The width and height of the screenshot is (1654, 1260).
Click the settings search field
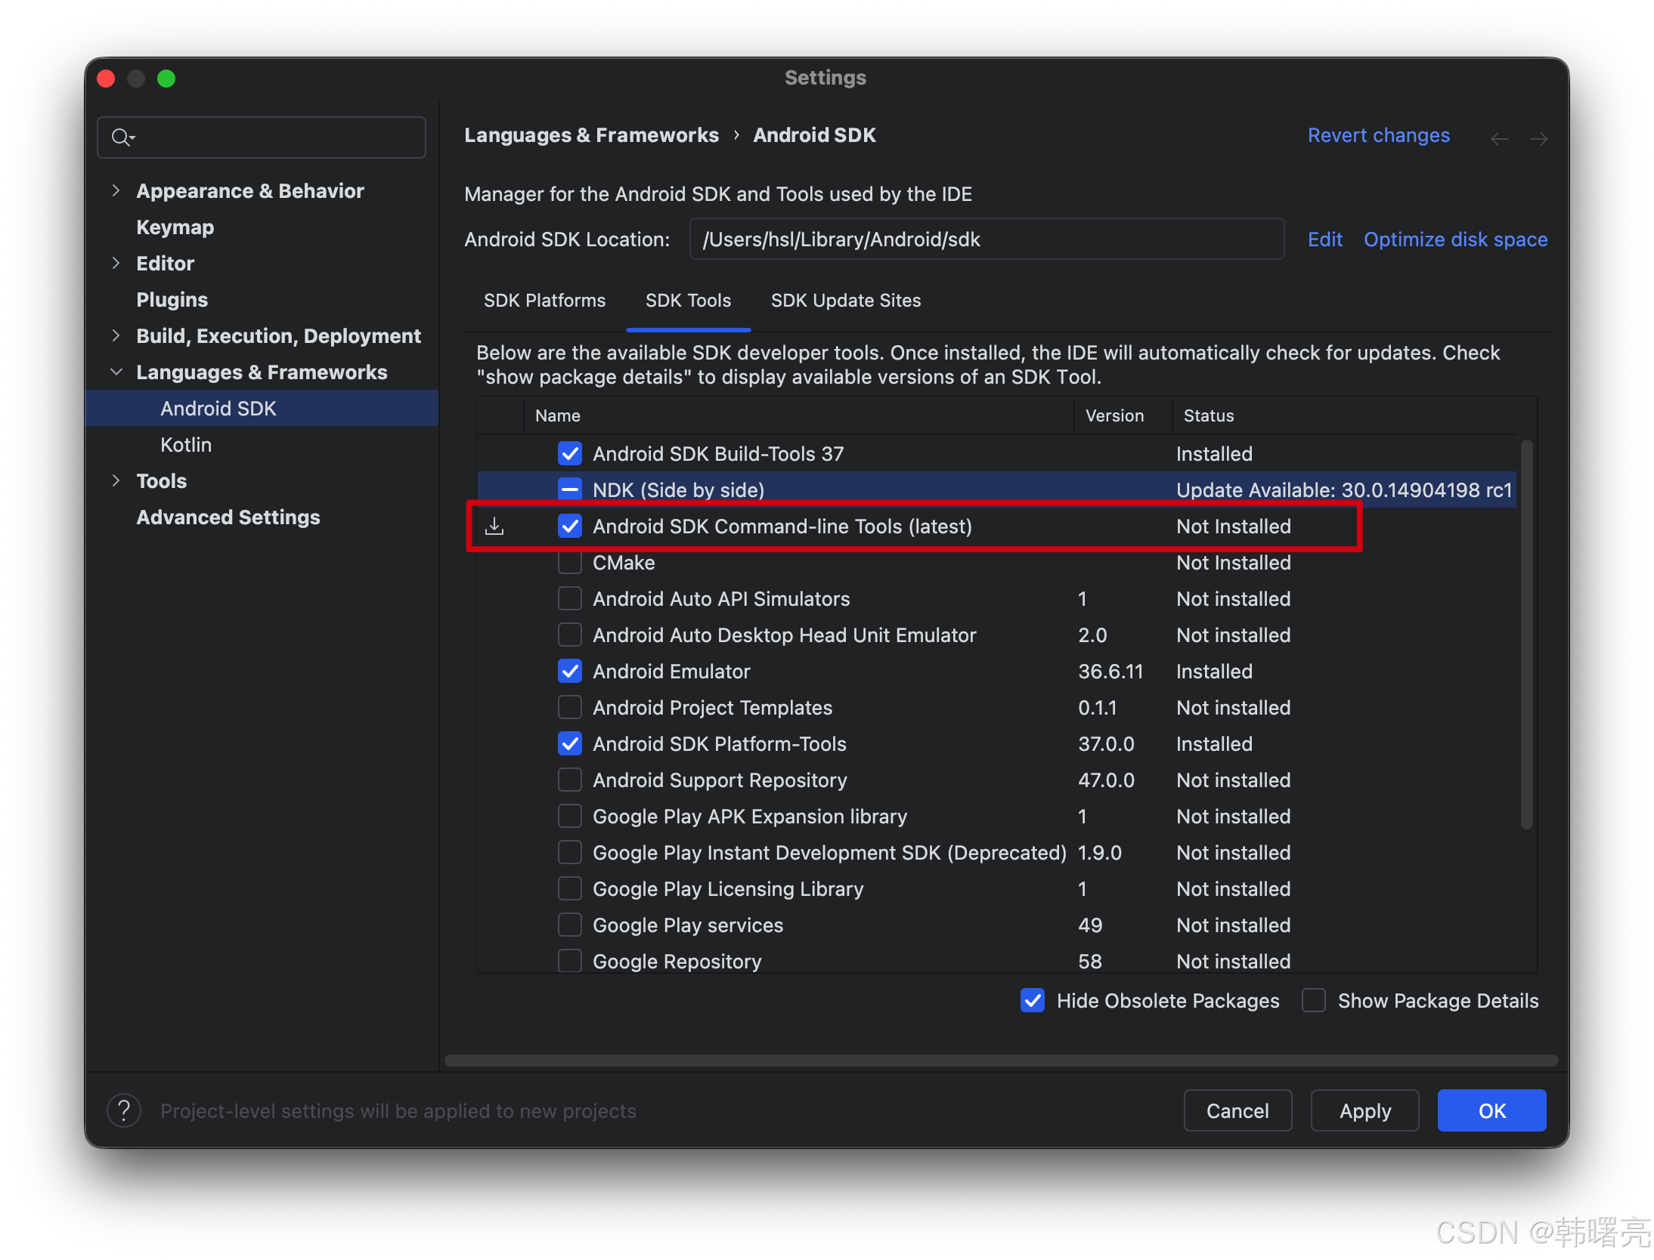[262, 137]
